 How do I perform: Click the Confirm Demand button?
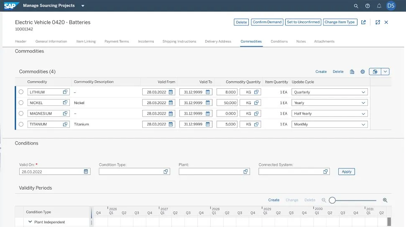tap(267, 22)
